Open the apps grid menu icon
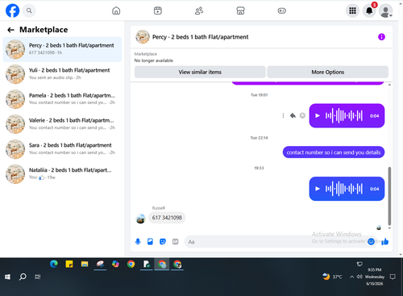 pyautogui.click(x=352, y=10)
